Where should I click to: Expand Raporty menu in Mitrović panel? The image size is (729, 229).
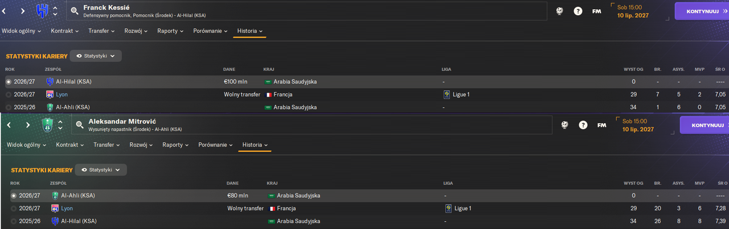tap(175, 145)
